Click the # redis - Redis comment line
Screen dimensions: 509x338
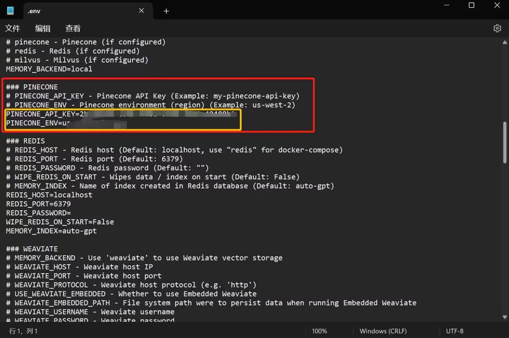[73, 51]
